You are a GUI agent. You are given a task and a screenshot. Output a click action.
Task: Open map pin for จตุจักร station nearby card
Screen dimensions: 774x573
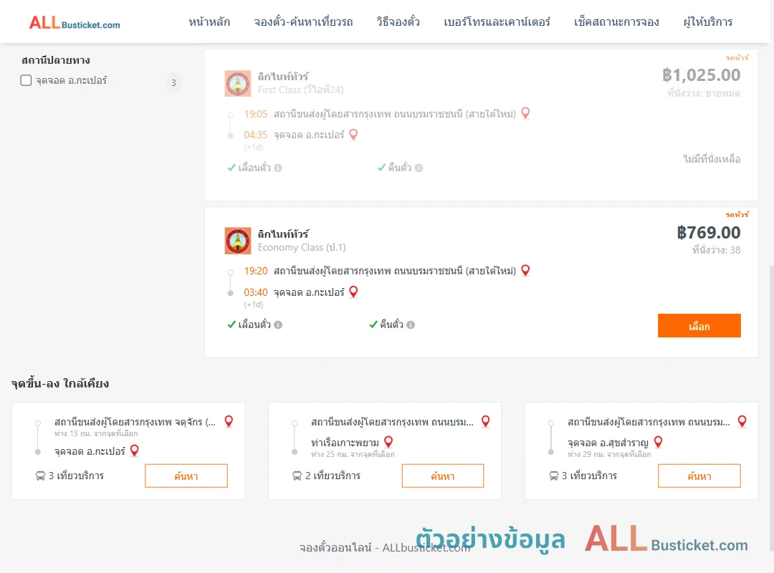(229, 421)
